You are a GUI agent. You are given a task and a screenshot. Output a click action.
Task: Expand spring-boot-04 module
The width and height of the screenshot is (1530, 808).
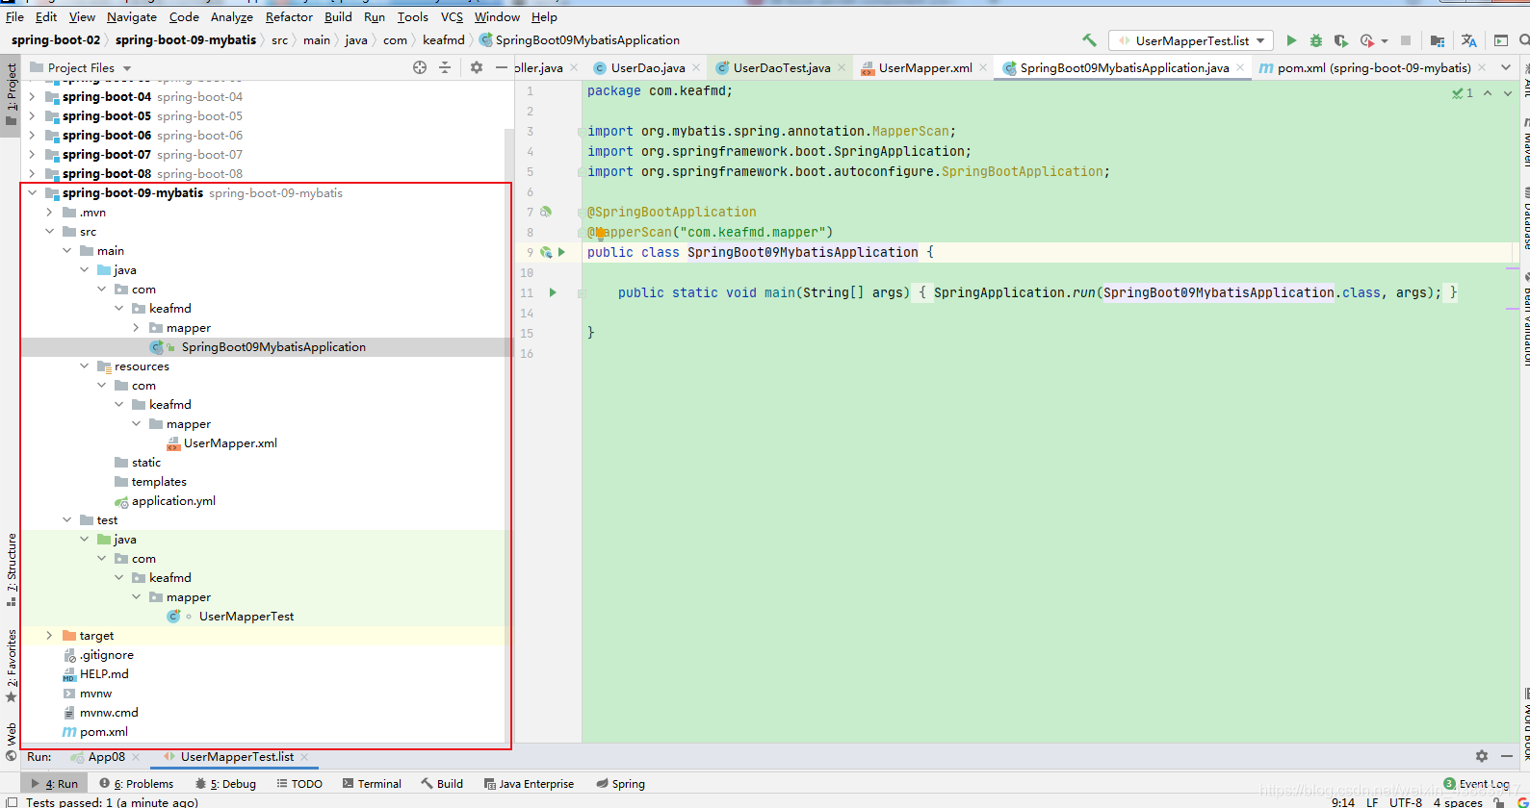tap(32, 96)
